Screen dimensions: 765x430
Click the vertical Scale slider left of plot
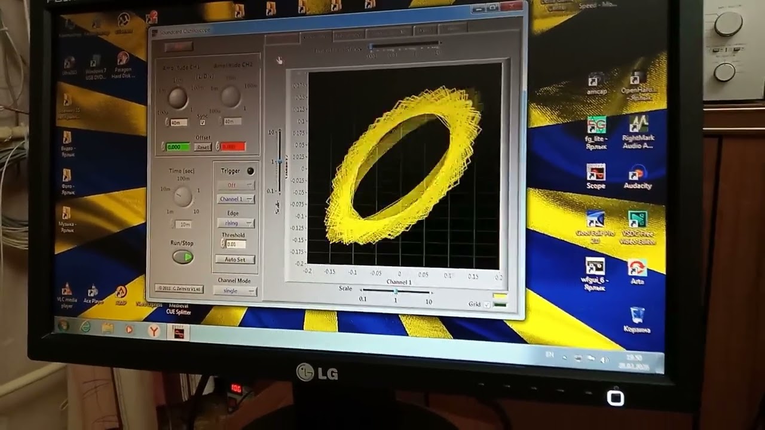point(279,161)
